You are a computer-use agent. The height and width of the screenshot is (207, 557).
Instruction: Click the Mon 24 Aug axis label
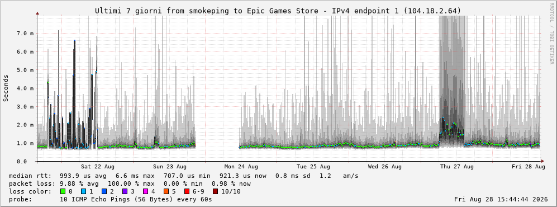point(241,167)
